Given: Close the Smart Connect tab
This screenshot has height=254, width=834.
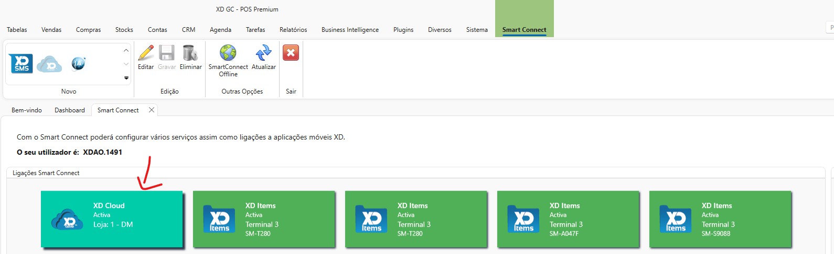Looking at the screenshot, I should click(x=152, y=110).
